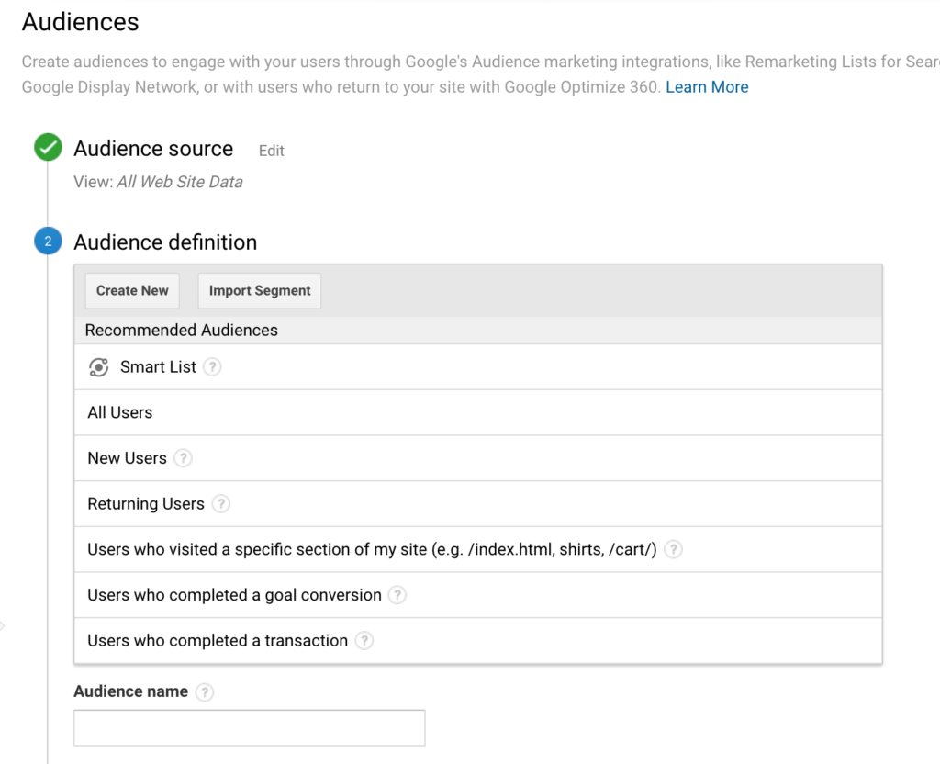The image size is (940, 764).
Task: Select the New Users audience row
Action: click(x=127, y=458)
